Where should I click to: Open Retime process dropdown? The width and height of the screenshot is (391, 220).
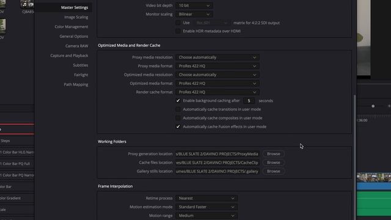coord(206,198)
